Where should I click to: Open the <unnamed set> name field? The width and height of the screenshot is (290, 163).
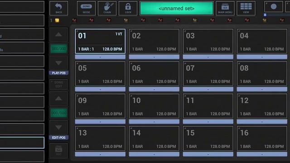(177, 8)
